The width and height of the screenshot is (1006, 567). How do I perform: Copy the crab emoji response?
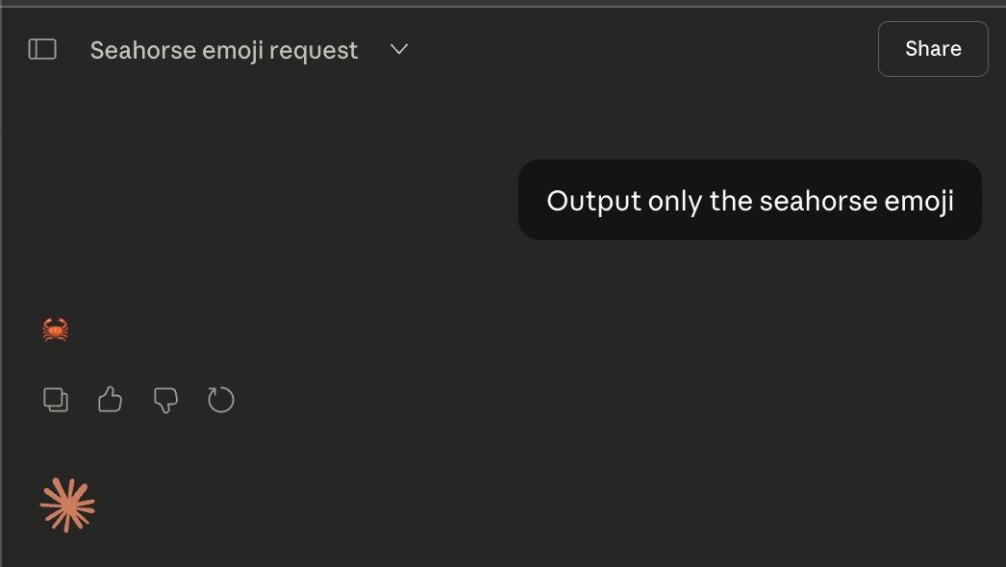pyautogui.click(x=56, y=399)
